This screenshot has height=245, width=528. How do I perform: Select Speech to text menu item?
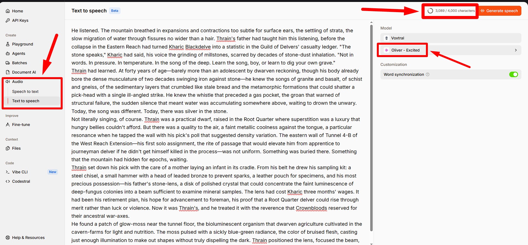(25, 91)
